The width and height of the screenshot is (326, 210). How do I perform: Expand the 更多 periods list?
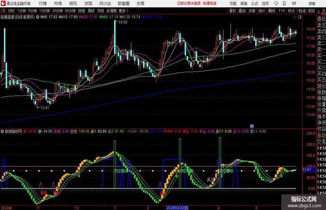(124, 11)
